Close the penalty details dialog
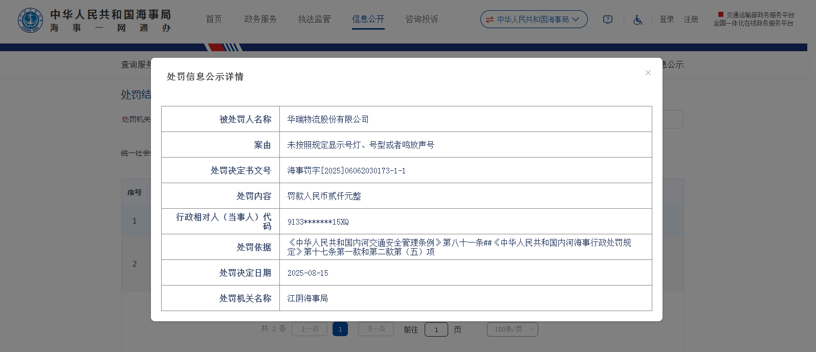The height and width of the screenshot is (352, 816). click(648, 73)
